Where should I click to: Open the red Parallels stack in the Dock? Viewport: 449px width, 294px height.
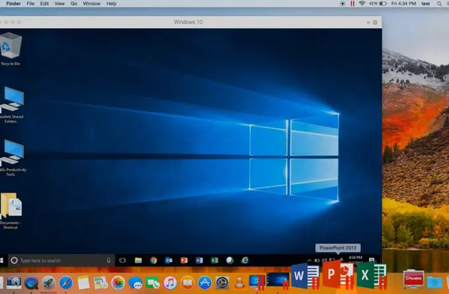[413, 279]
